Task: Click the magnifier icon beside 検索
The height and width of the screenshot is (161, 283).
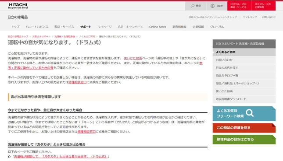Action: point(193,6)
